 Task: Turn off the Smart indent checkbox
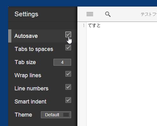pyautogui.click(x=68, y=100)
